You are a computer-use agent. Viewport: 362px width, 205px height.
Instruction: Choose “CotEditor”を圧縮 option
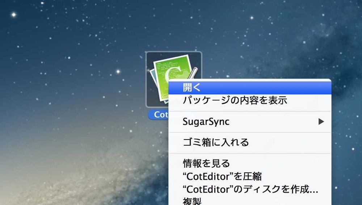pyautogui.click(x=250, y=176)
